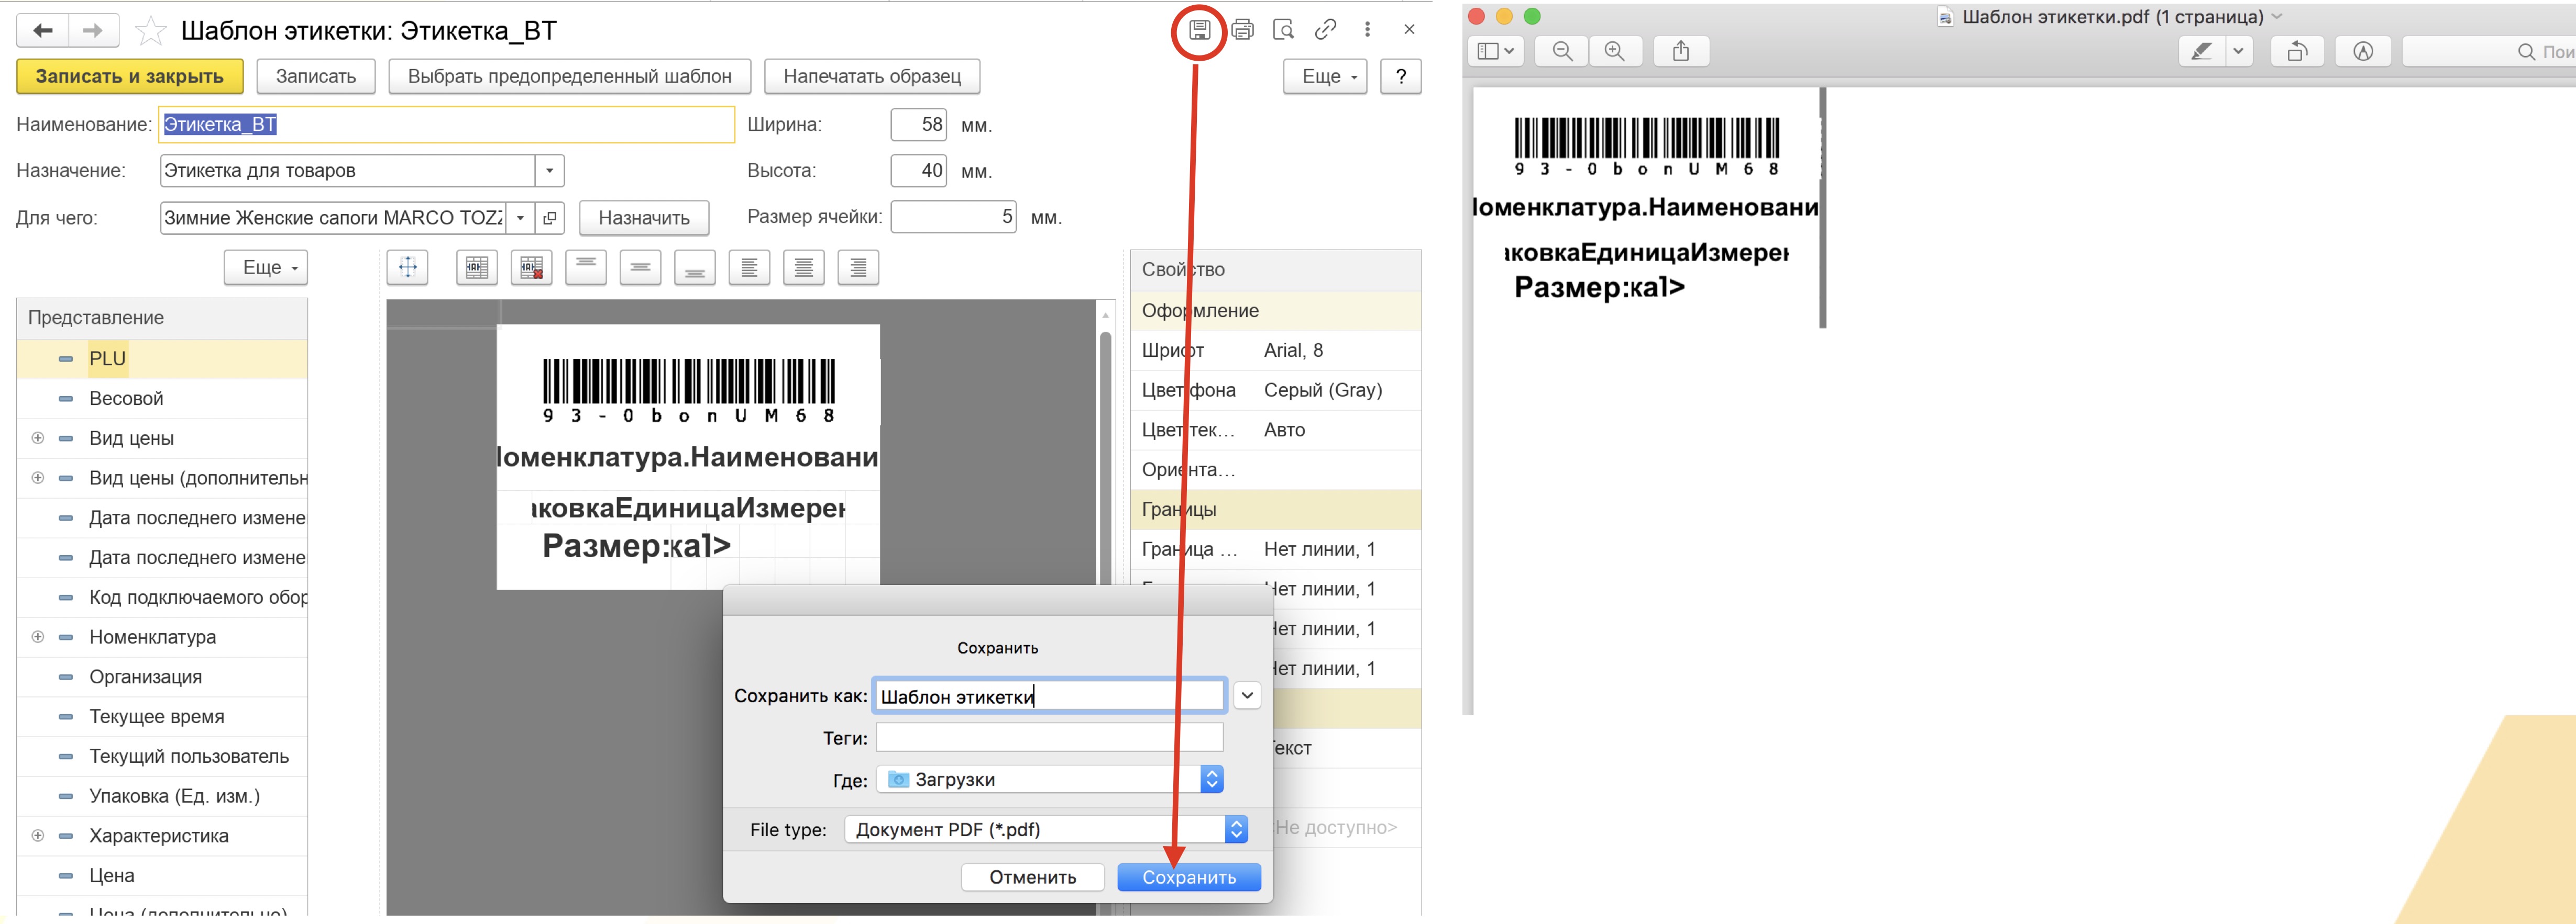Open the Еще menu beside the help button

pos(1324,76)
